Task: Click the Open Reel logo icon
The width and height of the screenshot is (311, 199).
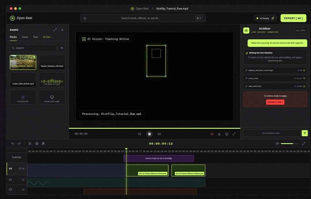Action: click(x=12, y=18)
